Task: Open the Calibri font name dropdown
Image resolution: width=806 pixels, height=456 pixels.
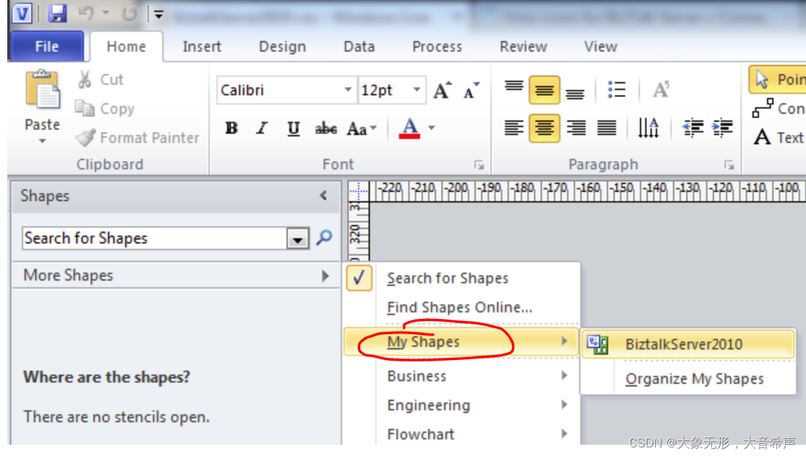Action: (x=348, y=90)
